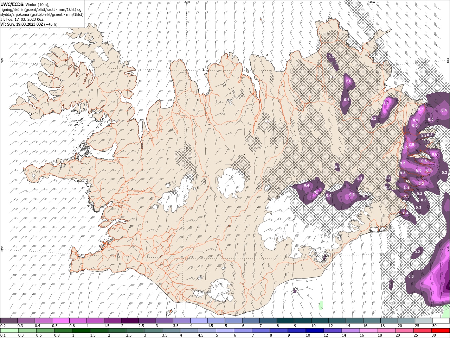Click the dark teal snow swatch starting at 8
450x338 pixels.
tap(285, 321)
